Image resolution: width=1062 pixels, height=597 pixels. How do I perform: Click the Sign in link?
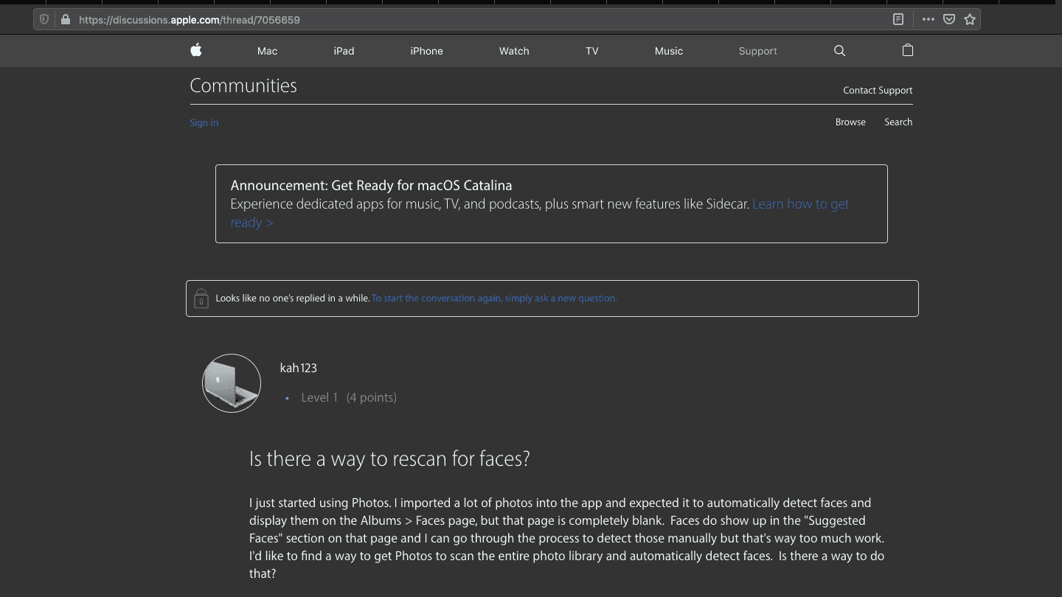coord(204,123)
